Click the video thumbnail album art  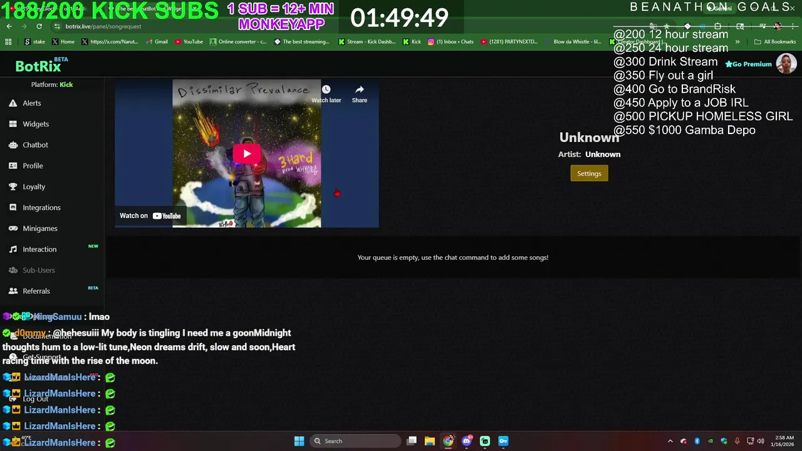click(x=247, y=153)
